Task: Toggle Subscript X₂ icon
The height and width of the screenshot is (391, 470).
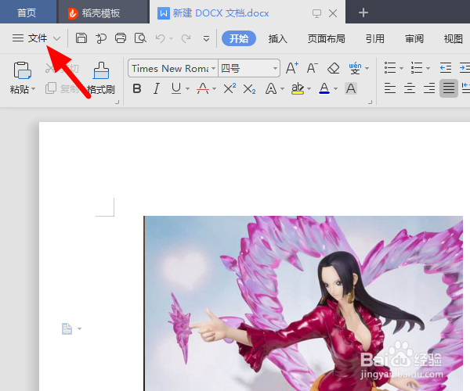Action: (249, 89)
